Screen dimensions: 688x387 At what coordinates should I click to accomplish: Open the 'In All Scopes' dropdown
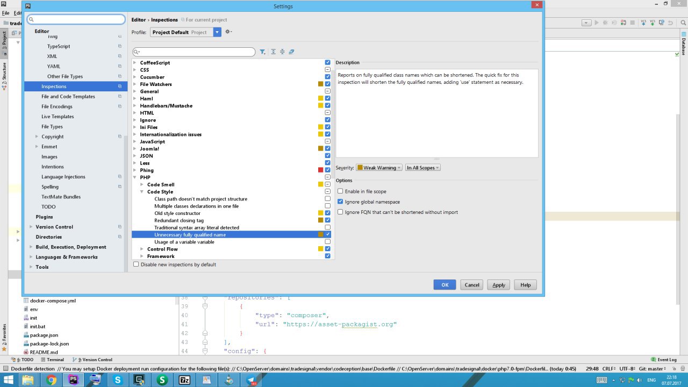423,168
